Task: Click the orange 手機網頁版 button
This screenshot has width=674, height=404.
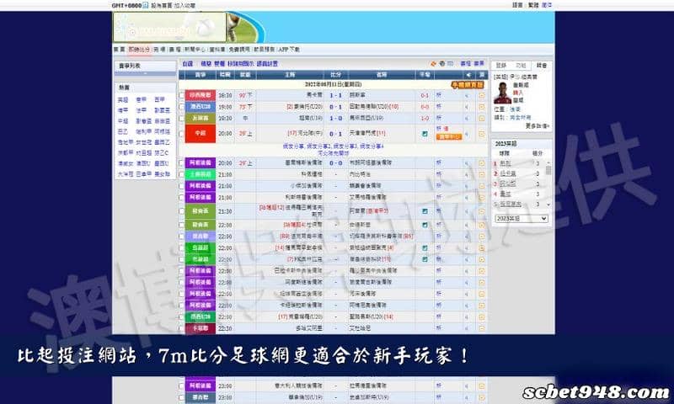Action: coord(468,84)
